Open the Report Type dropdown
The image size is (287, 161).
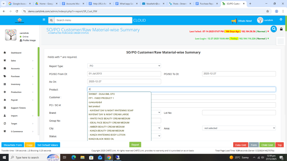click(x=124, y=66)
